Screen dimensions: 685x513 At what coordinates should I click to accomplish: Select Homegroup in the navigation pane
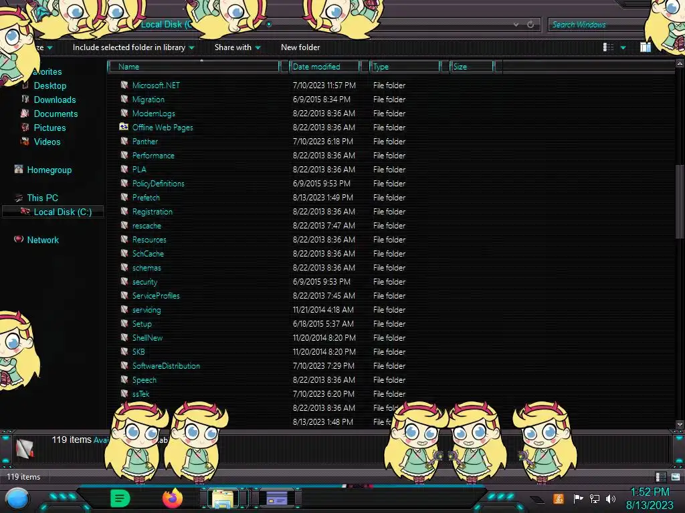click(49, 170)
